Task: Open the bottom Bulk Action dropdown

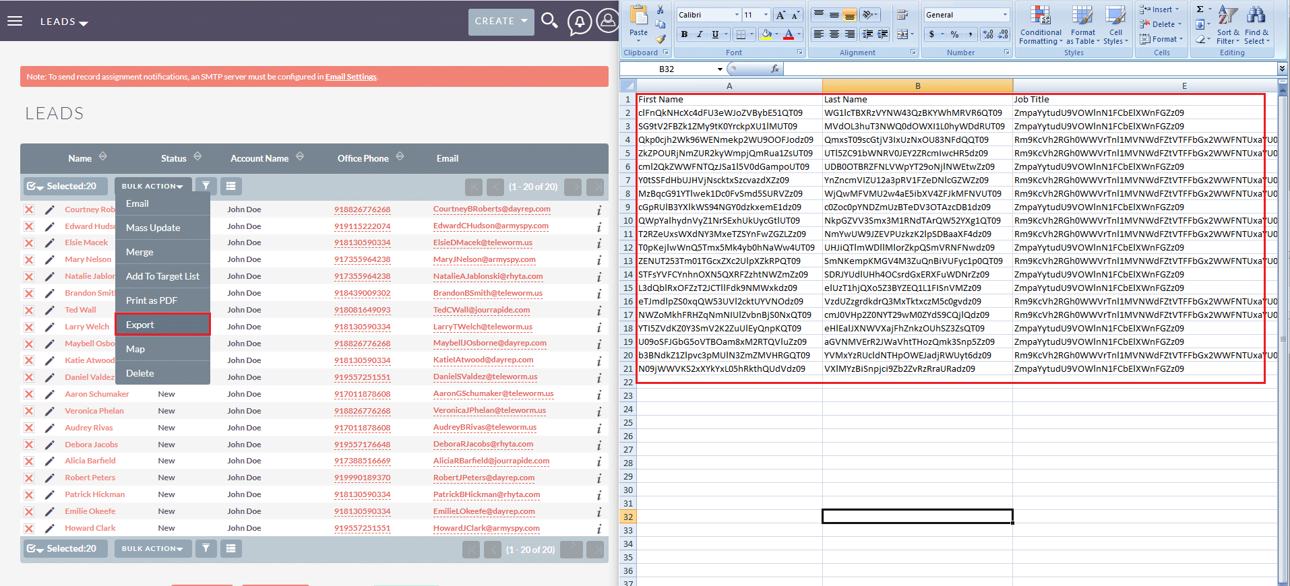Action: [152, 548]
